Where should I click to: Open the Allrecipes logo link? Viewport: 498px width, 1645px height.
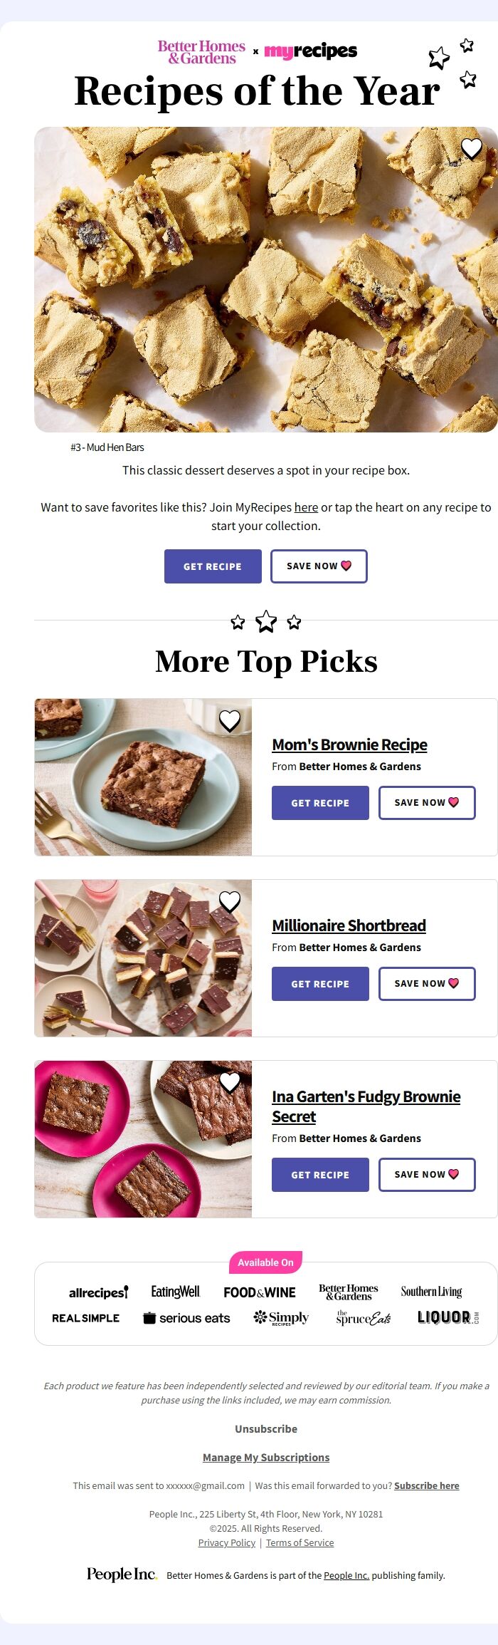[98, 1292]
